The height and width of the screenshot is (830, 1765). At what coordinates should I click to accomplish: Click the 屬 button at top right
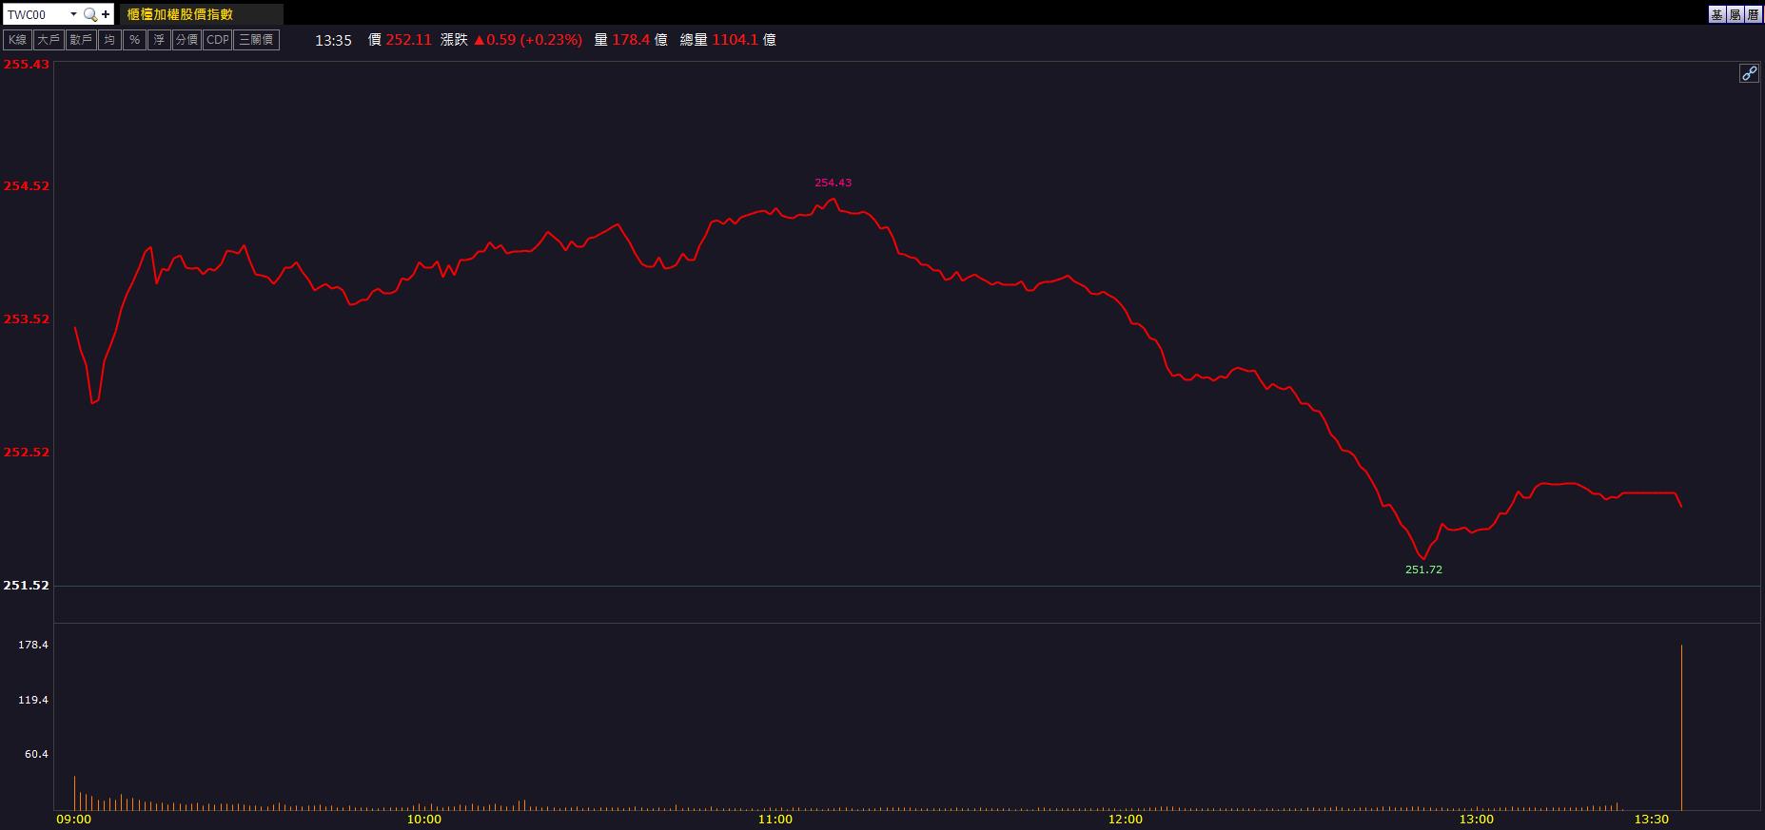point(1736,14)
